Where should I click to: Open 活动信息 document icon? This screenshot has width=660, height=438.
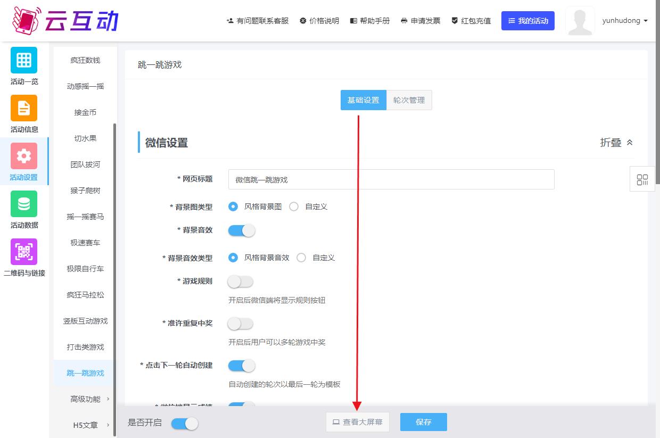click(x=24, y=108)
